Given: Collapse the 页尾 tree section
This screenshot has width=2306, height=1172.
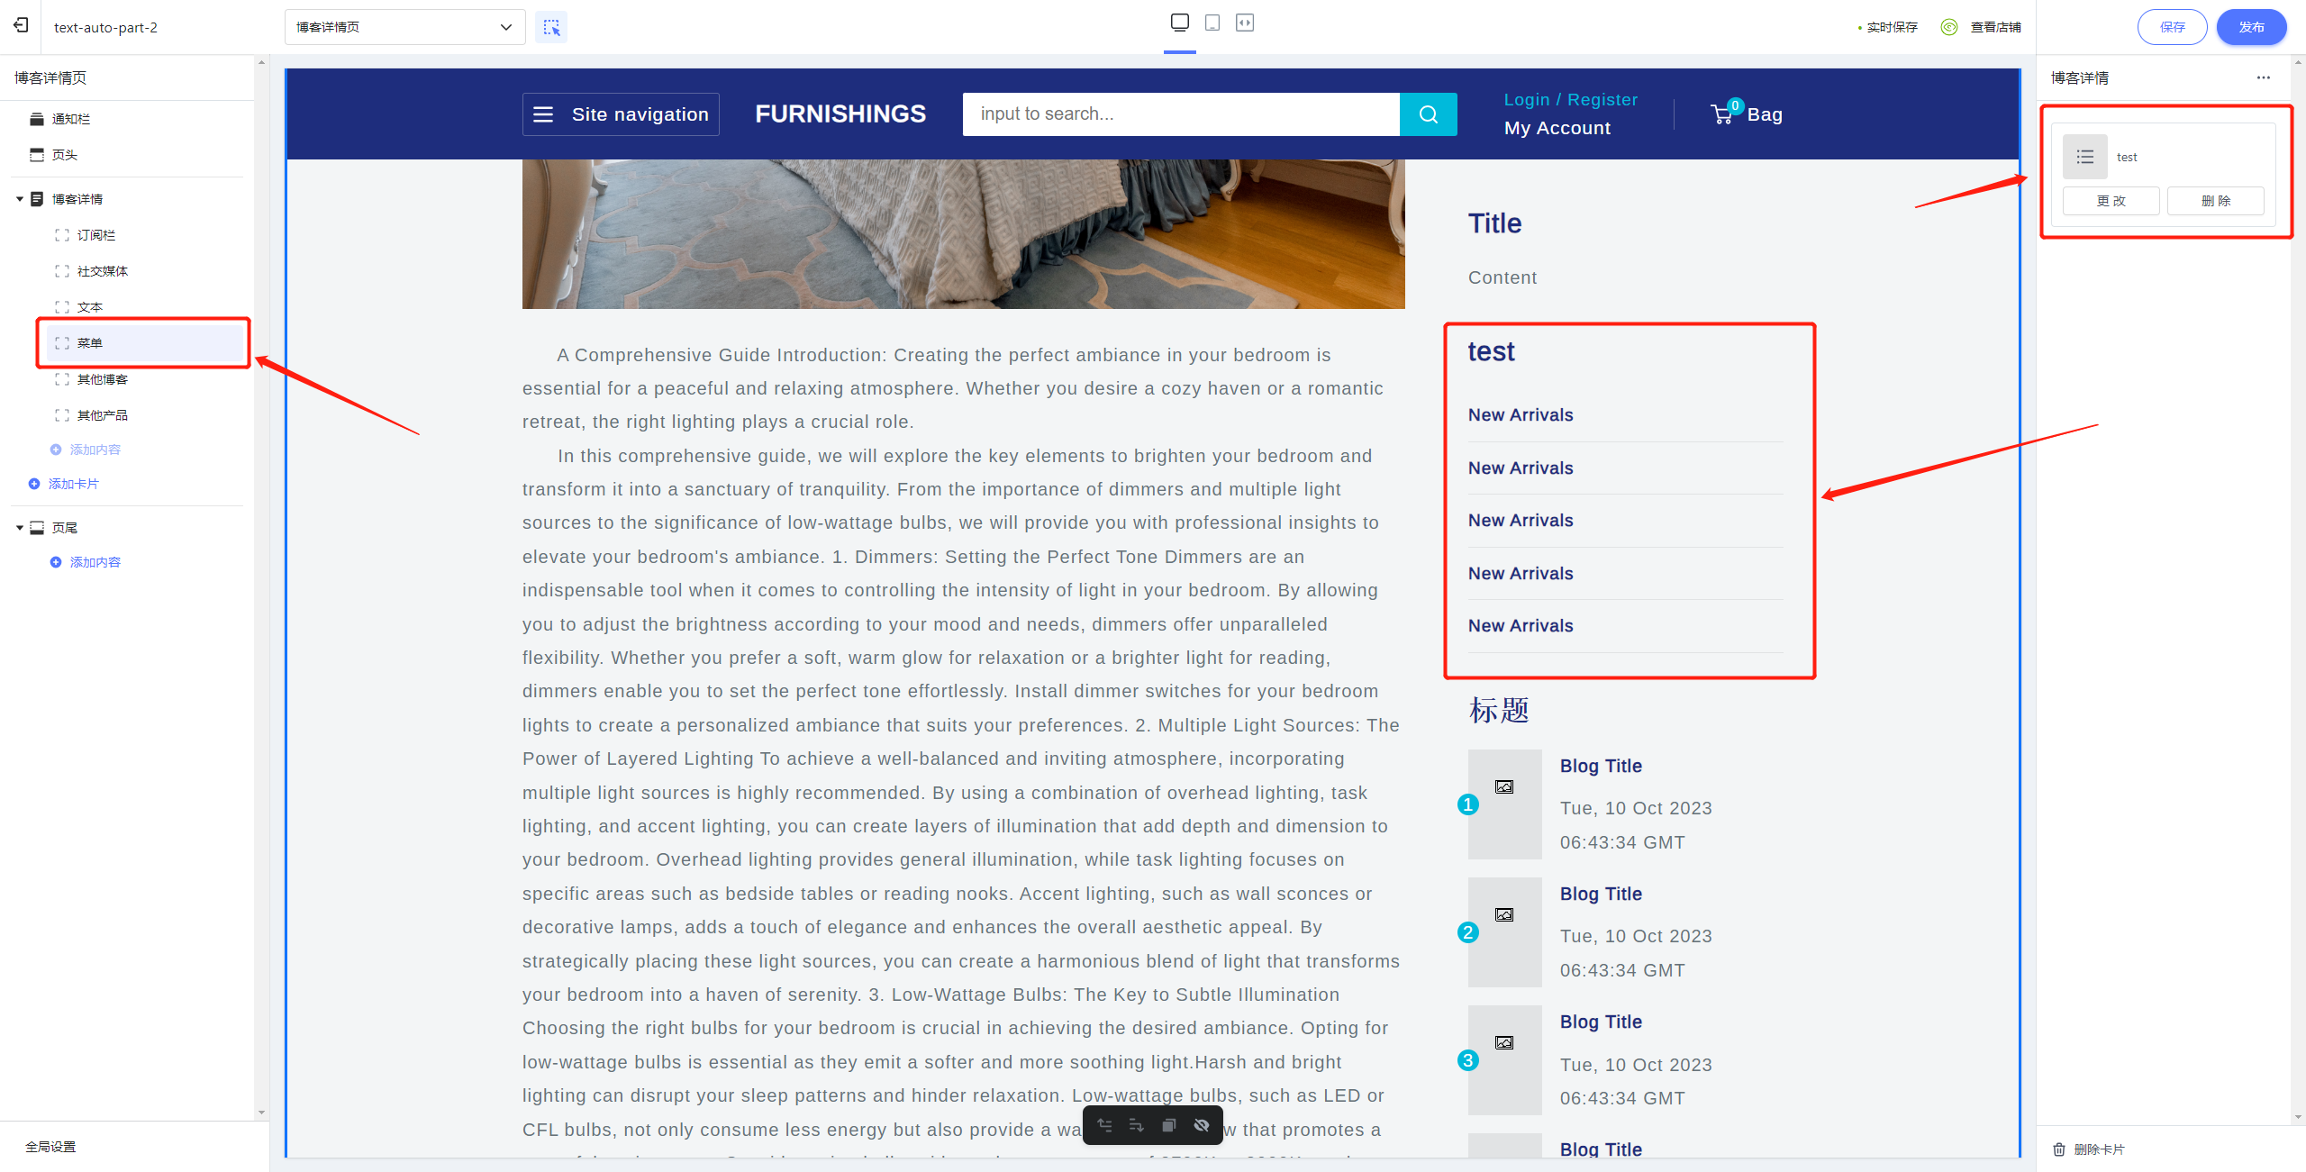Looking at the screenshot, I should [x=20, y=528].
